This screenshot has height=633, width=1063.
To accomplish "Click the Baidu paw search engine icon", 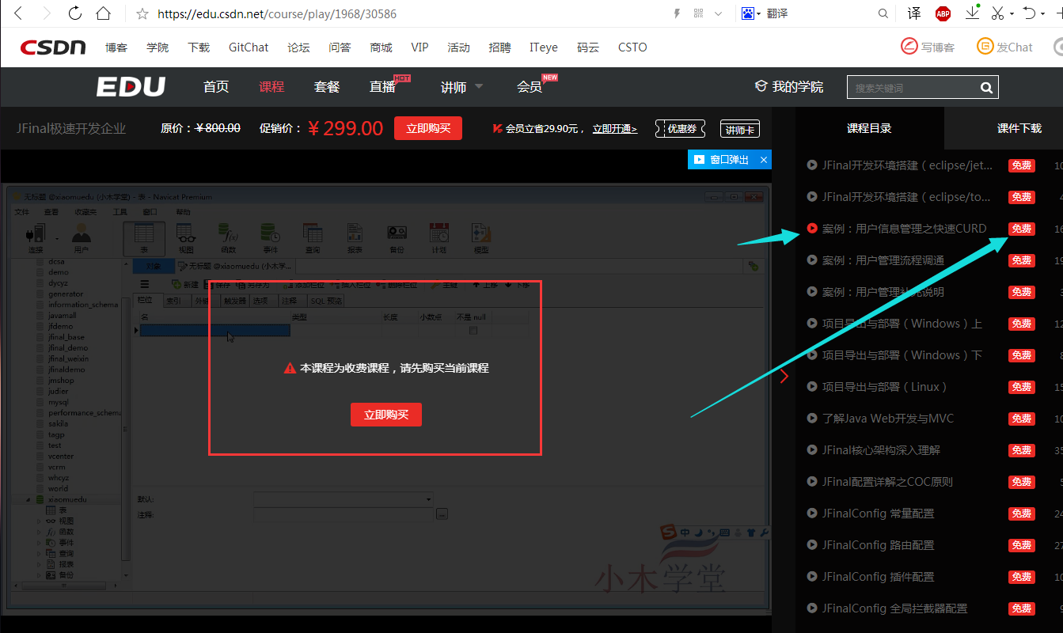I will pos(748,13).
